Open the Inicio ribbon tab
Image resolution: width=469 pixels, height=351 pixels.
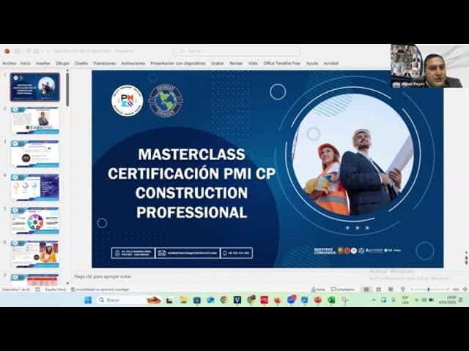26,64
